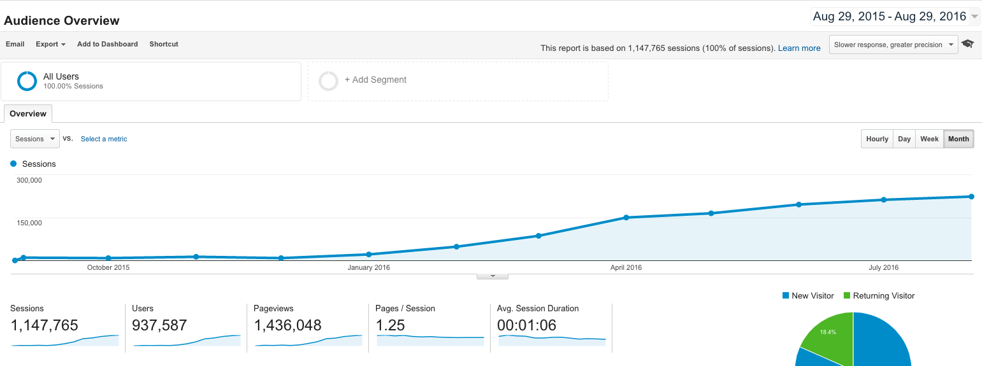Click the January 2016 data point on chart
Image resolution: width=982 pixels, height=366 pixels.
point(369,255)
